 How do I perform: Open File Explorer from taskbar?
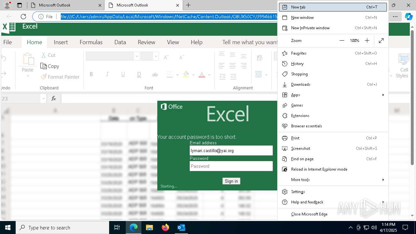[149, 227]
